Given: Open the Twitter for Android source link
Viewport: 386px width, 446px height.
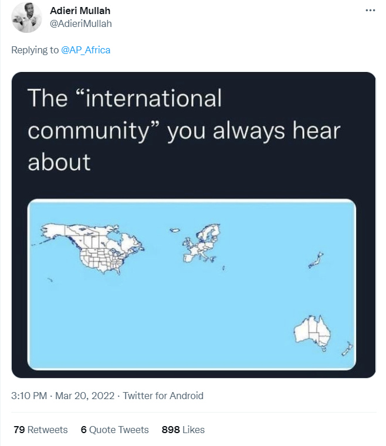Looking at the screenshot, I should click(163, 396).
